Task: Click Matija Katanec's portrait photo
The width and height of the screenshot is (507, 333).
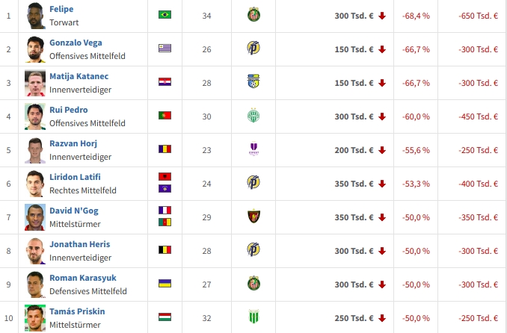Action: (34, 82)
